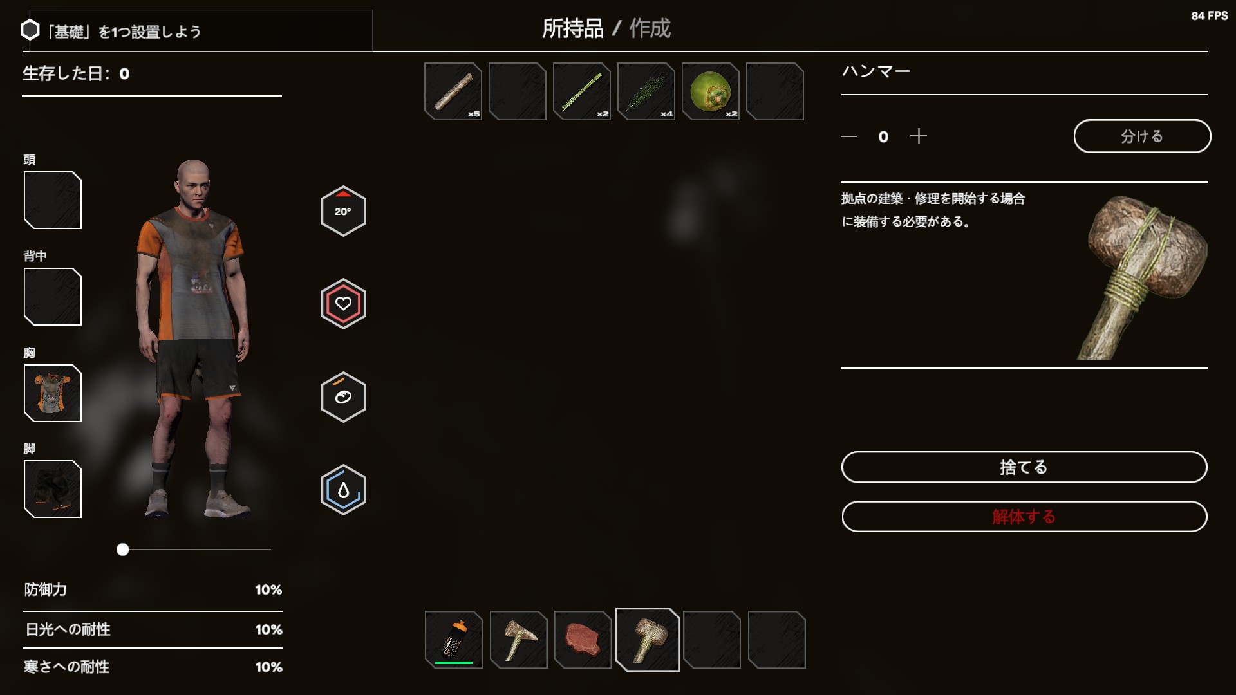Select the green coconut inventory item
Screen dimensions: 1236x695
tap(711, 91)
